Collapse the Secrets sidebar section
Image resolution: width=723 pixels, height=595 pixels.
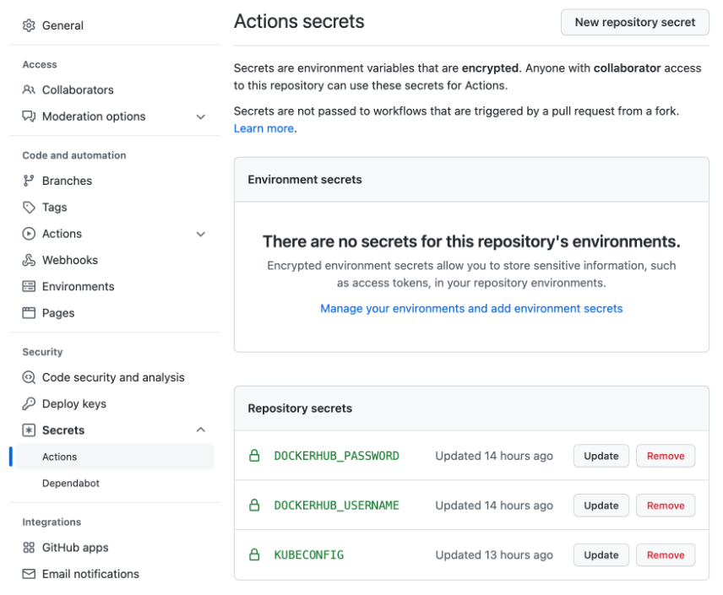pyautogui.click(x=200, y=430)
